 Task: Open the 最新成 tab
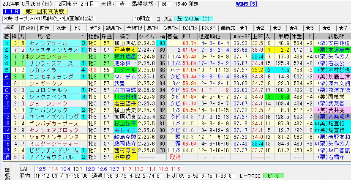pos(227,28)
